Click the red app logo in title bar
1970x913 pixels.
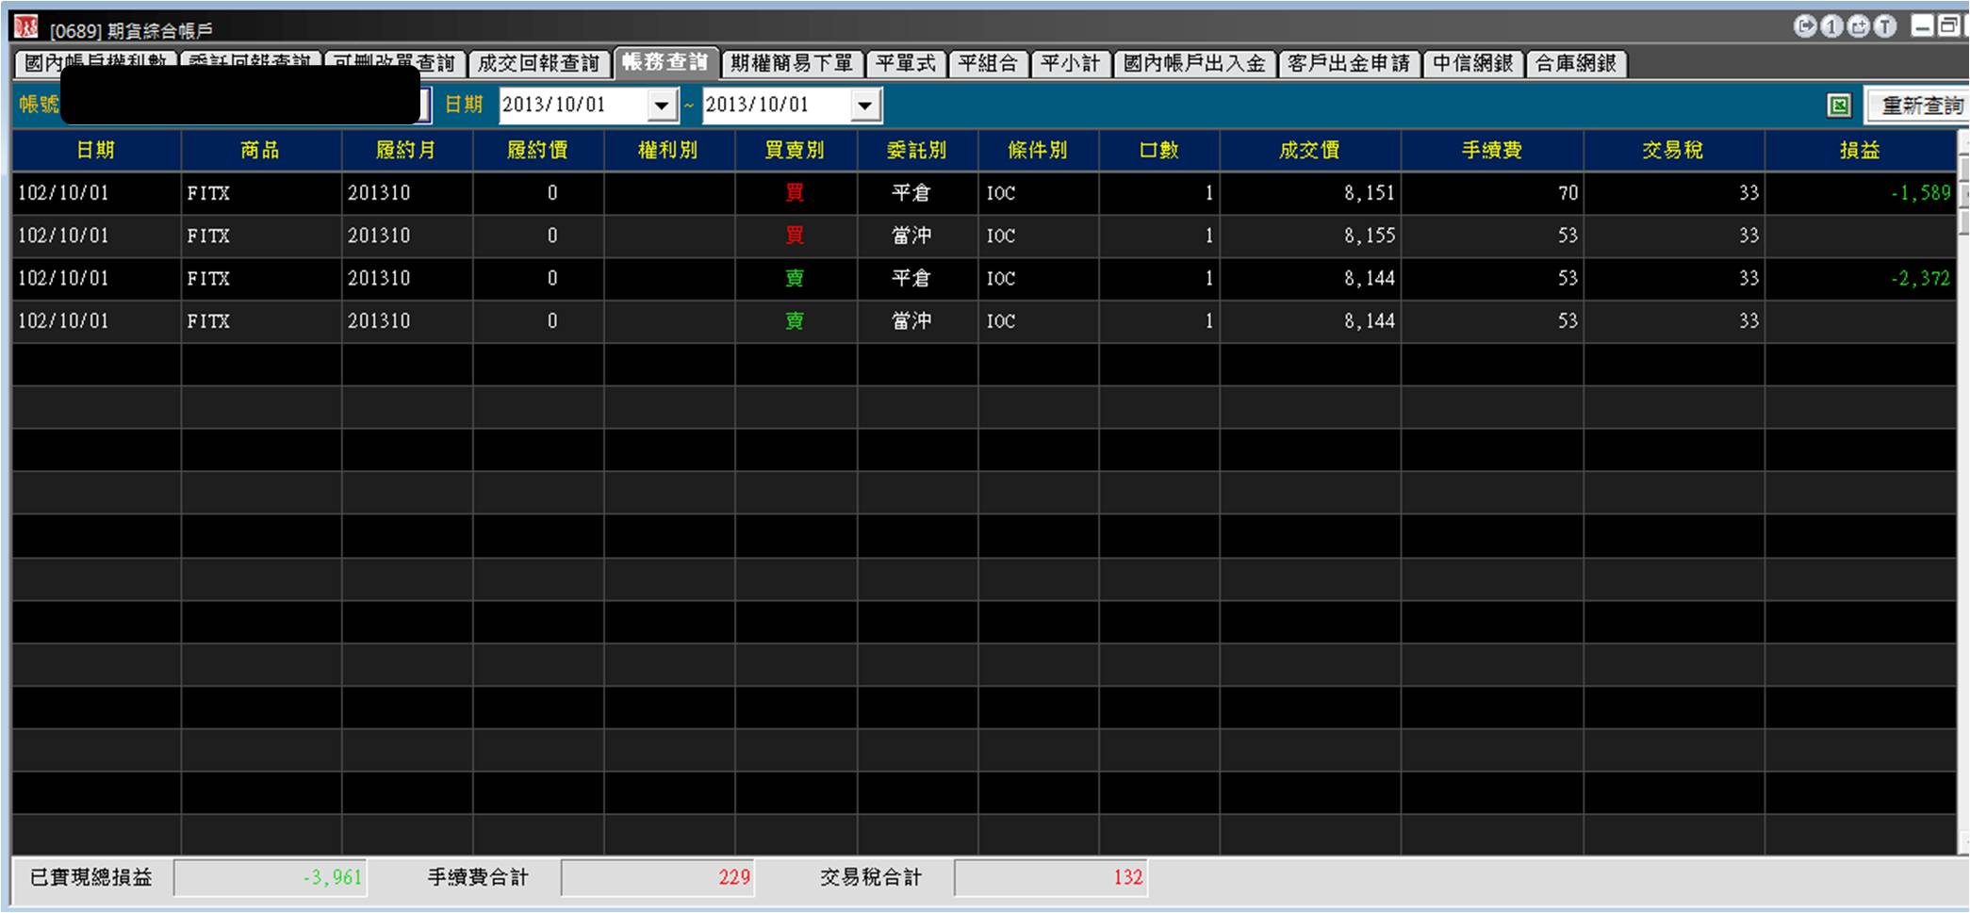click(26, 28)
